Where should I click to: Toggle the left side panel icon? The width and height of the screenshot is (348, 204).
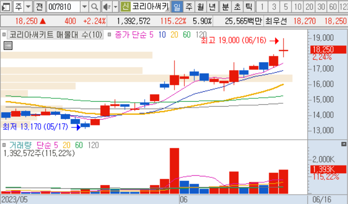[x=6, y=6]
